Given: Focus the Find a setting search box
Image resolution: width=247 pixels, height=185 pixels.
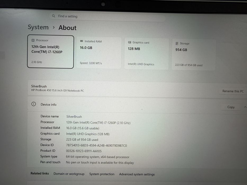Looking at the screenshot, I should (x=107, y=17).
